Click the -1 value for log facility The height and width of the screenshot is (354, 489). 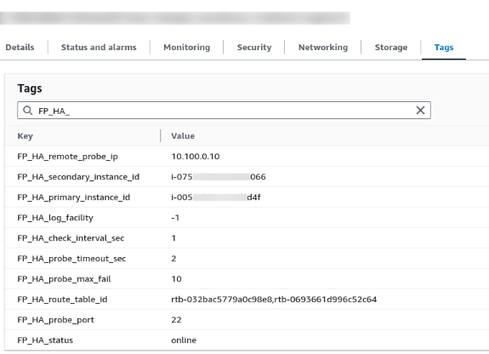coord(175,218)
